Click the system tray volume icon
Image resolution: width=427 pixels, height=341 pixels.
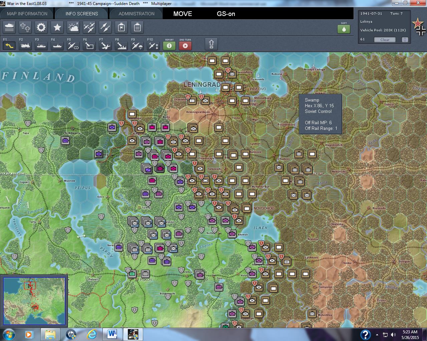pos(393,335)
